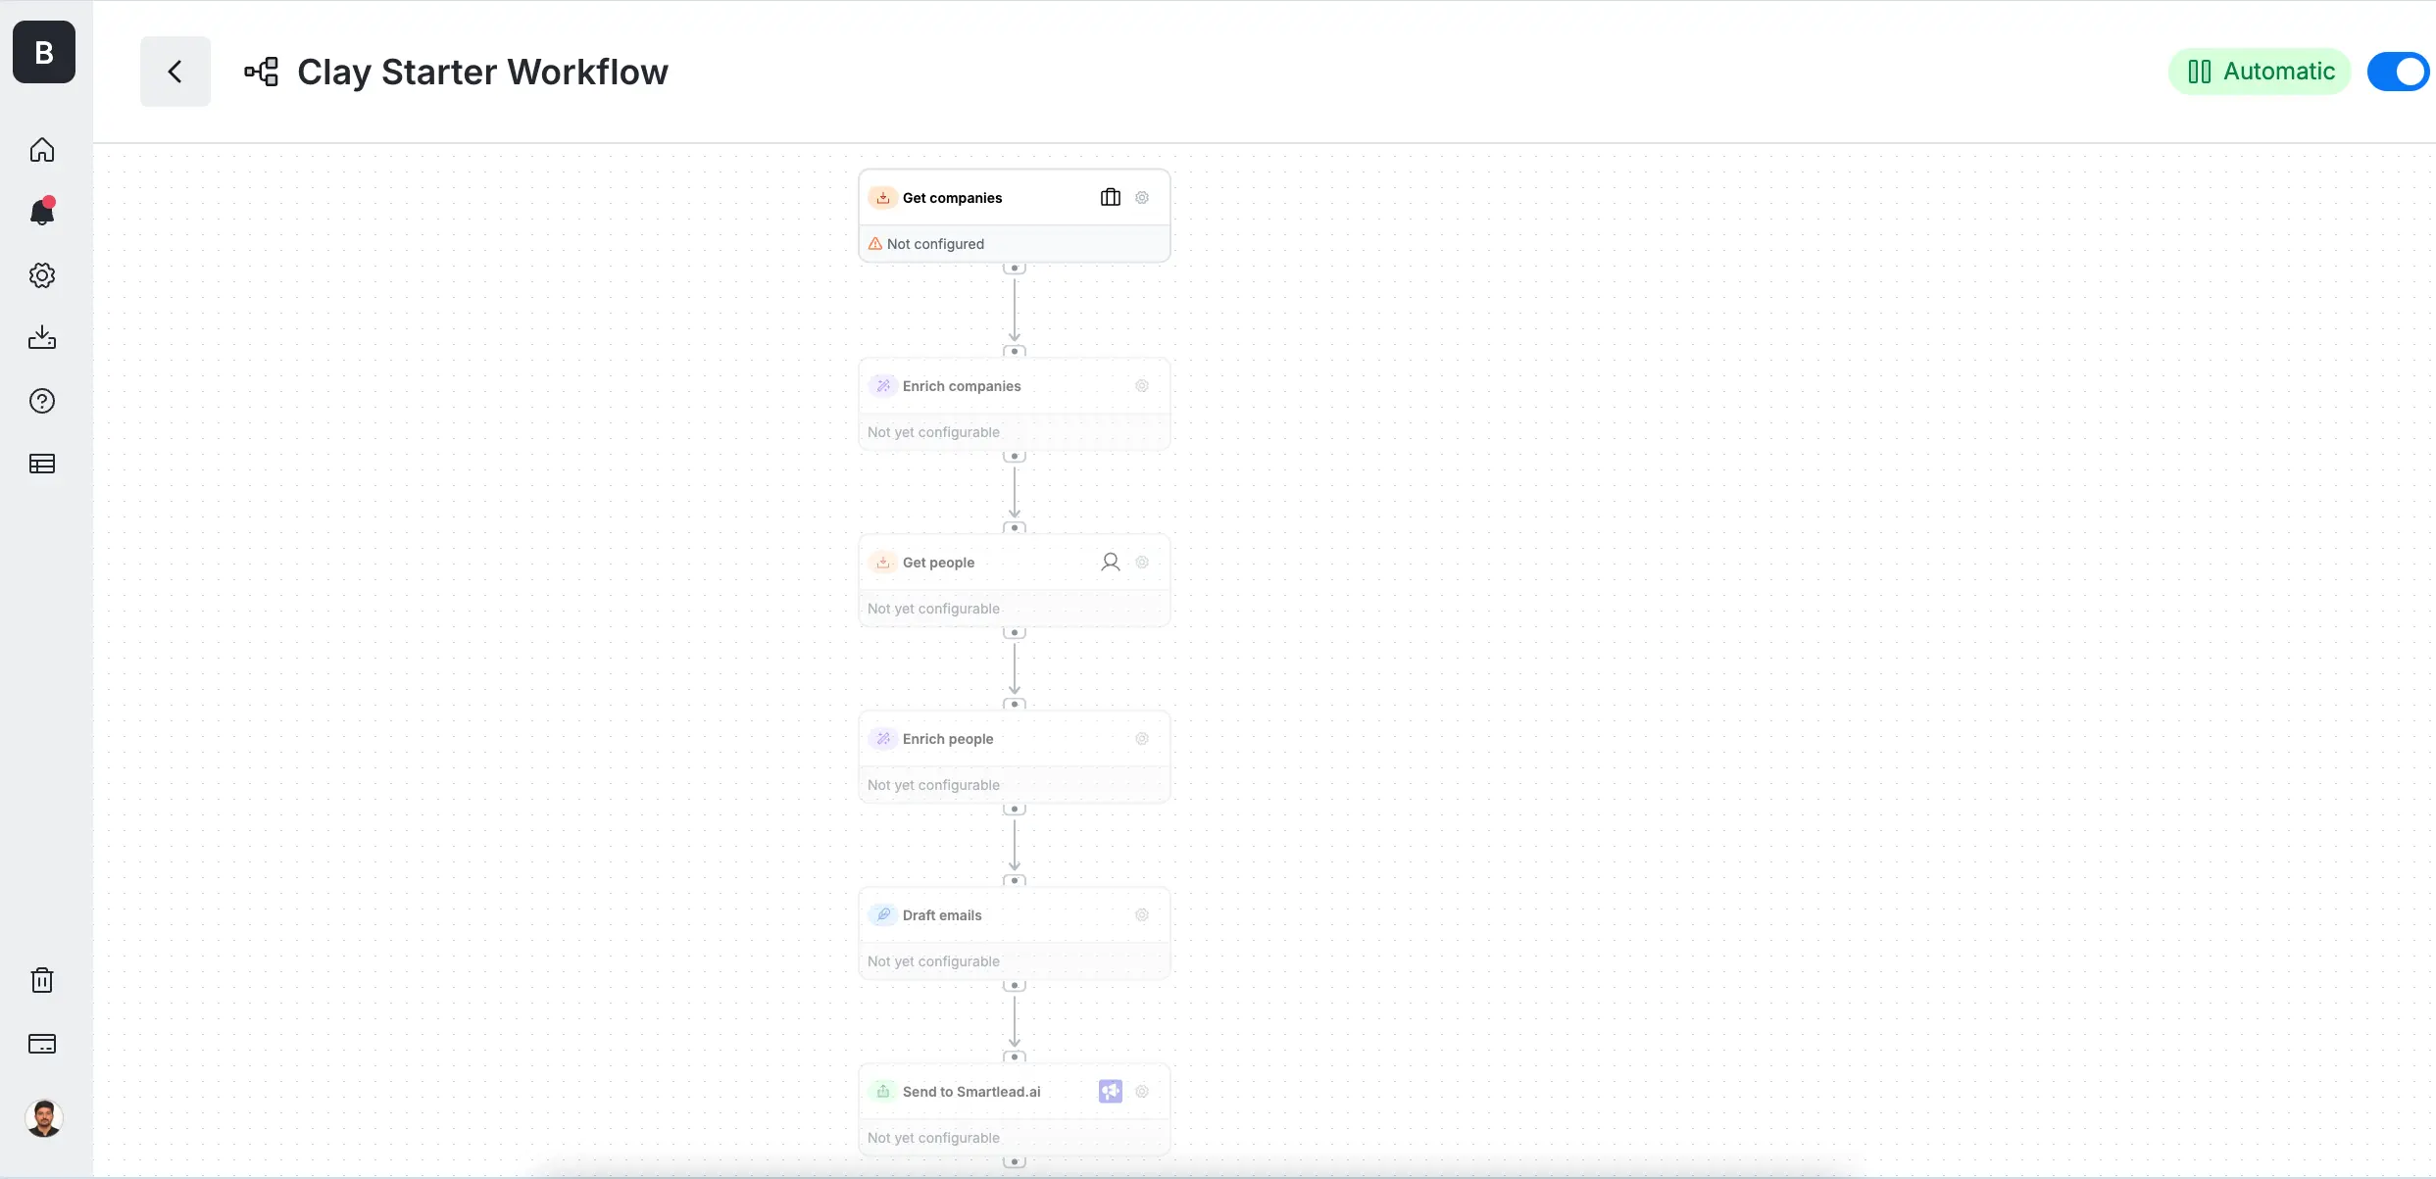
Task: Open Draft emails node settings gear
Action: point(1142,915)
